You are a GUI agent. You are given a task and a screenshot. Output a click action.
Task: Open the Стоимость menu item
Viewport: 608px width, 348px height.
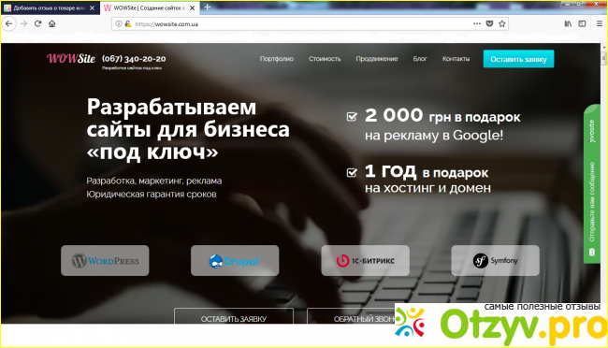[x=325, y=59]
